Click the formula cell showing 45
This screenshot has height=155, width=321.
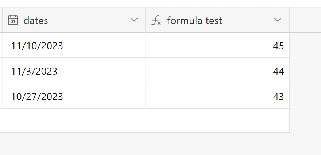(217, 45)
